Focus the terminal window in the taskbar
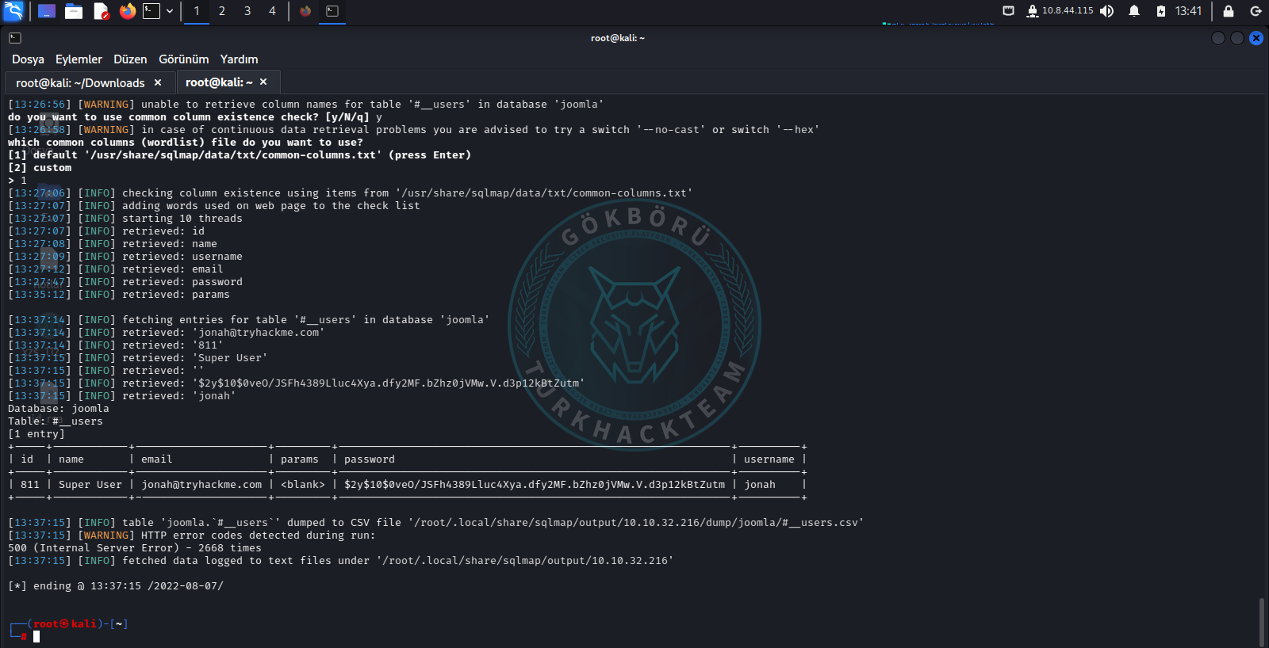 click(332, 11)
